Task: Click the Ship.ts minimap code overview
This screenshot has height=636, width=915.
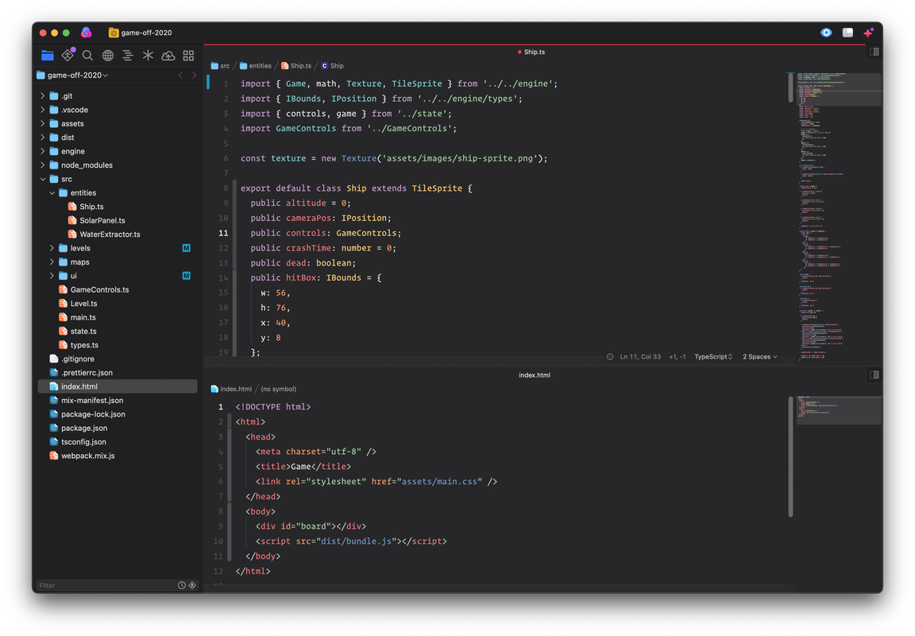Action: (x=839, y=216)
